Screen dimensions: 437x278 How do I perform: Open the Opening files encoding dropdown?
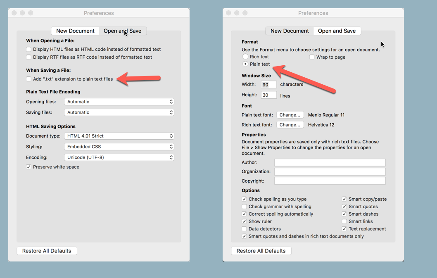pyautogui.click(x=119, y=102)
